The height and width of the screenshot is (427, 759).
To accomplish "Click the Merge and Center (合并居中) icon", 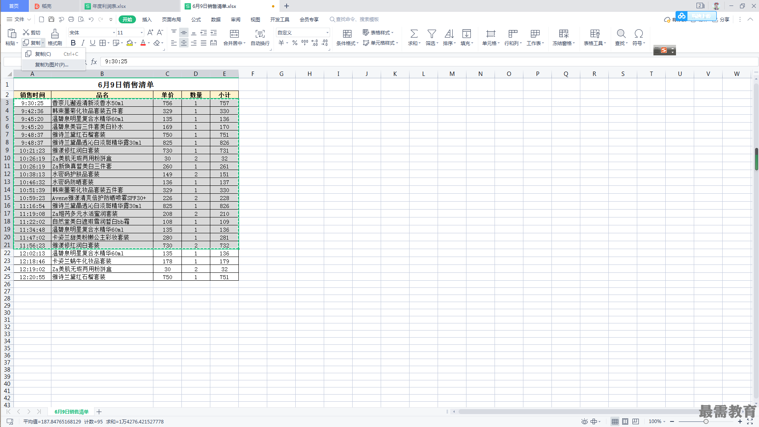I will (x=234, y=34).
